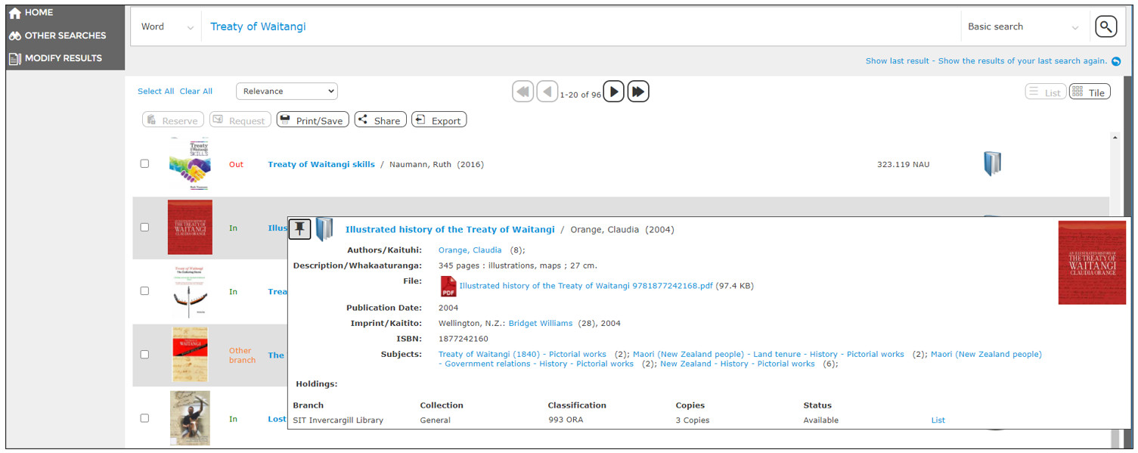Open the Relevance sort dropdown

click(x=287, y=91)
